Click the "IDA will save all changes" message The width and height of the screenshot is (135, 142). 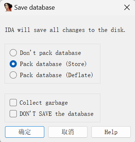tap(65, 30)
